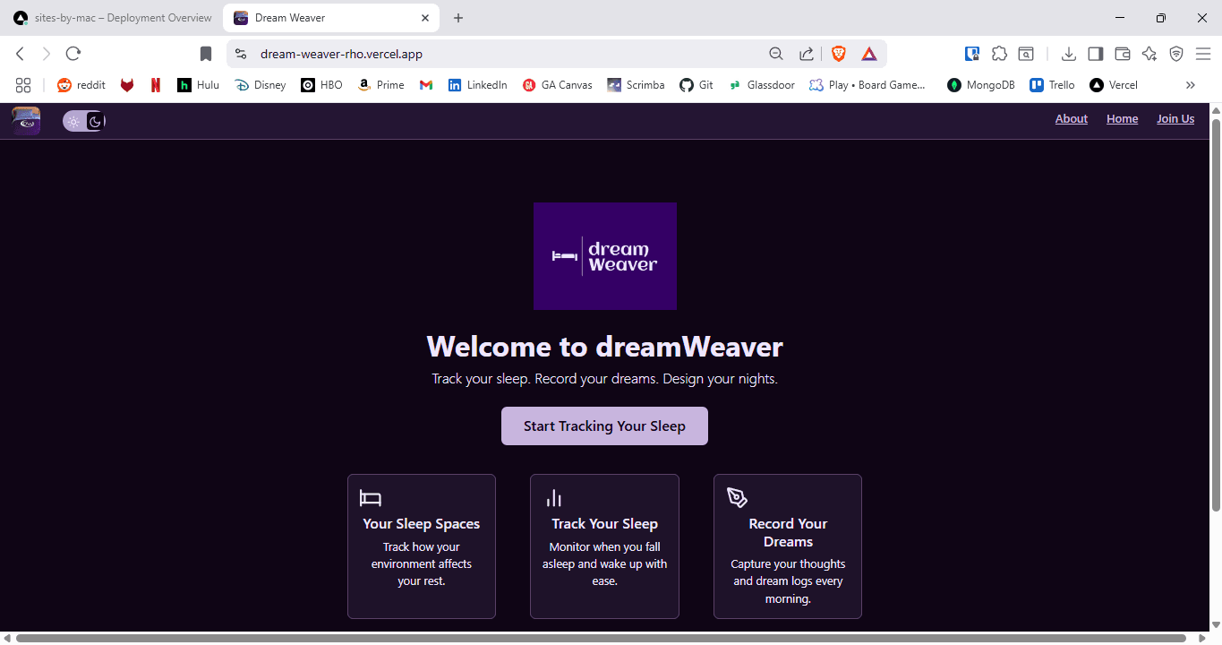Click the bar chart icon on Track Your Sleep card

click(554, 497)
